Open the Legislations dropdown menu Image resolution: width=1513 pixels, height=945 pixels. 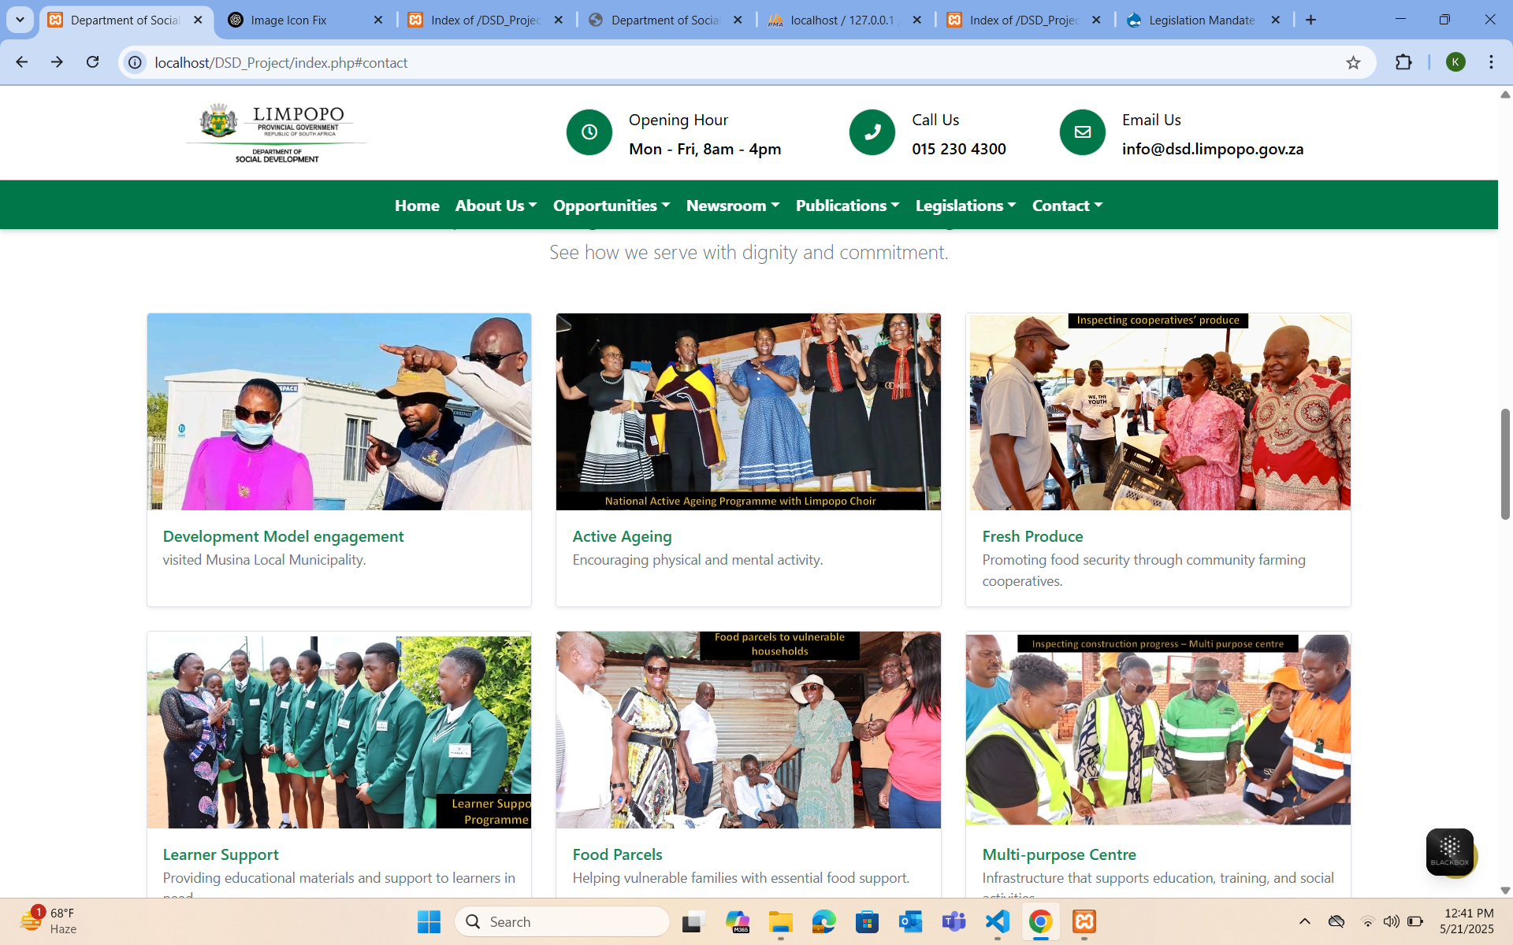[965, 206]
